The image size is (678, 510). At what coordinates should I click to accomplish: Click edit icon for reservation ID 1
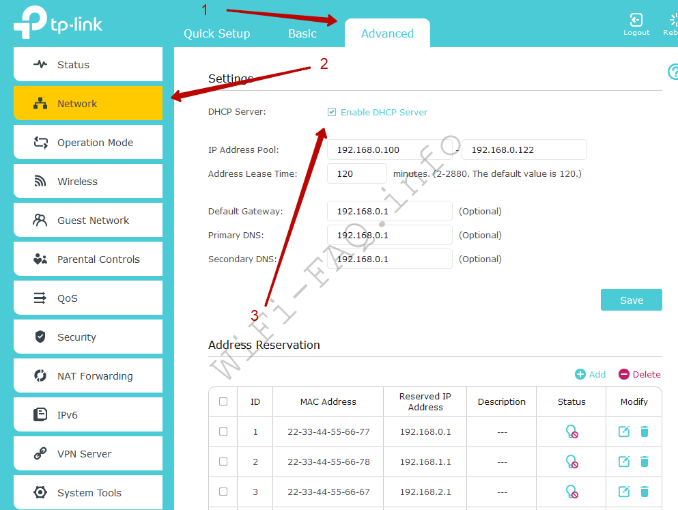click(623, 431)
